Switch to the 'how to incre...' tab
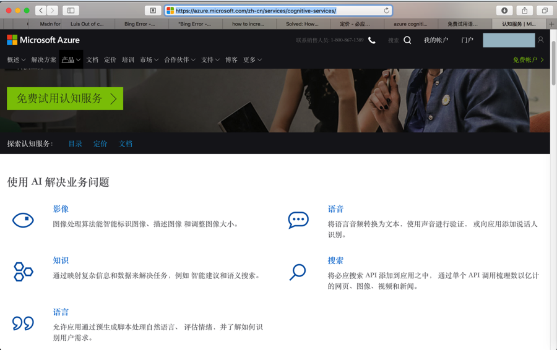The height and width of the screenshot is (350, 557). pyautogui.click(x=248, y=24)
